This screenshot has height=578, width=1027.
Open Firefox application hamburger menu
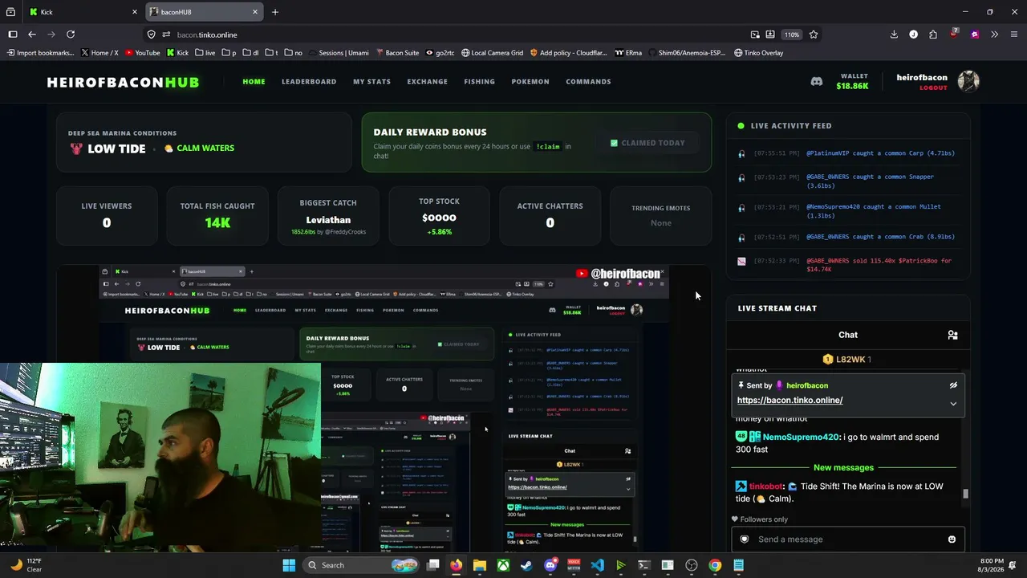[x=1014, y=35]
